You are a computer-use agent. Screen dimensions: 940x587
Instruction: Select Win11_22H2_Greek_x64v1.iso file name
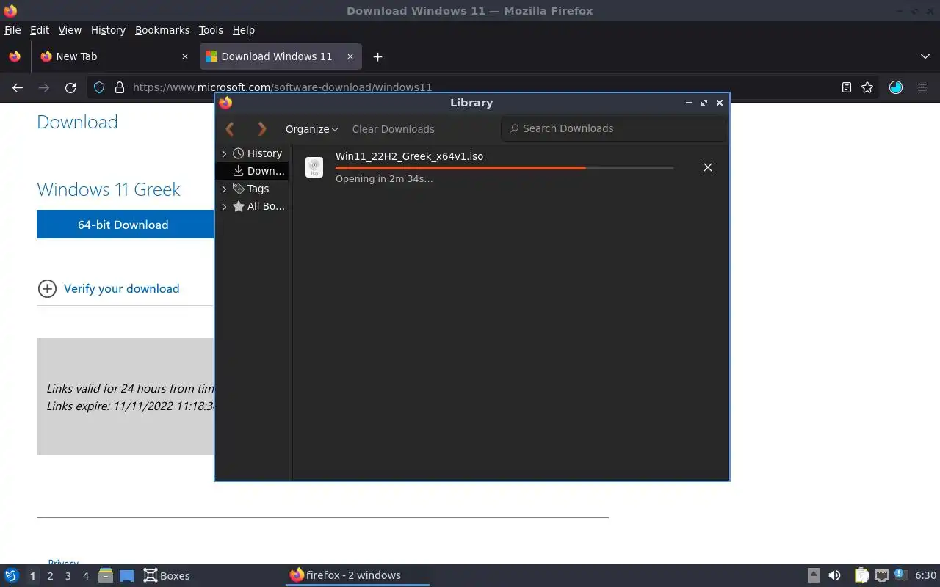point(409,156)
